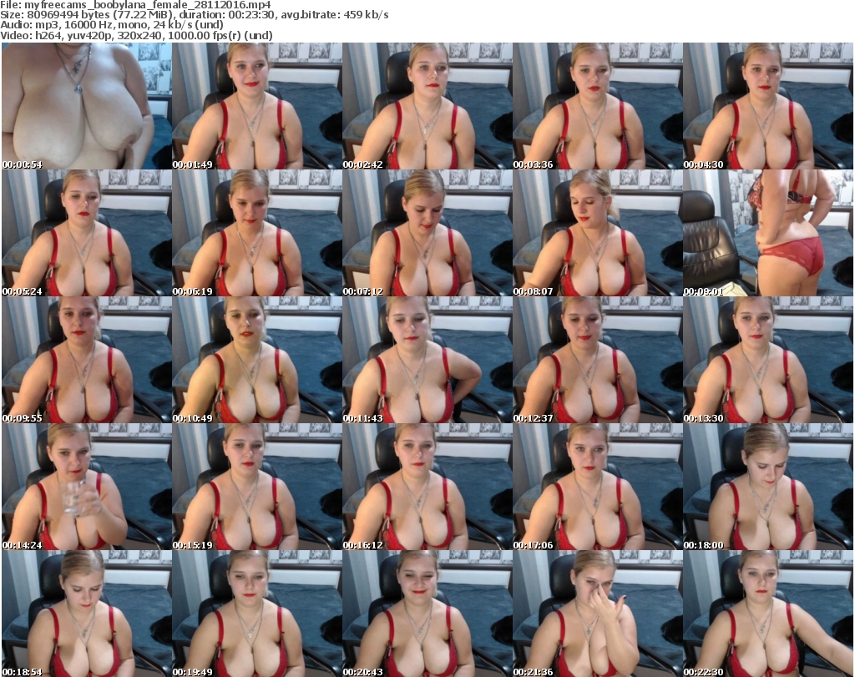Click the thumbnail marked 00:11:43
The height and width of the screenshot is (677, 855).
point(427,360)
